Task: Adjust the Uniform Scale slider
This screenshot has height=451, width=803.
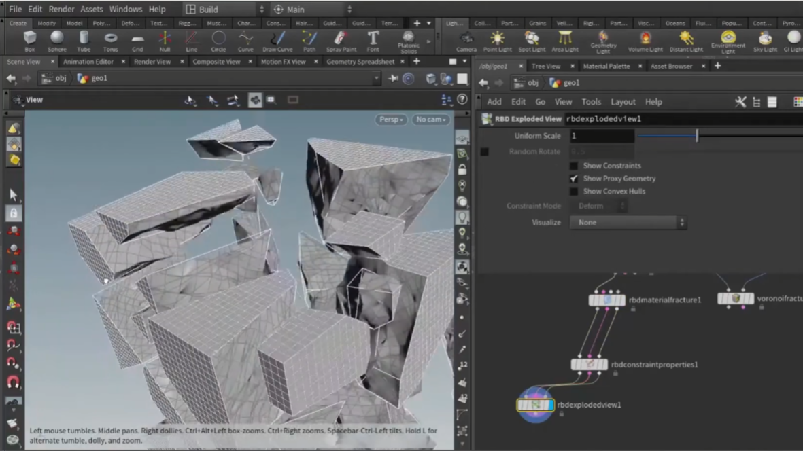Action: 697,136
